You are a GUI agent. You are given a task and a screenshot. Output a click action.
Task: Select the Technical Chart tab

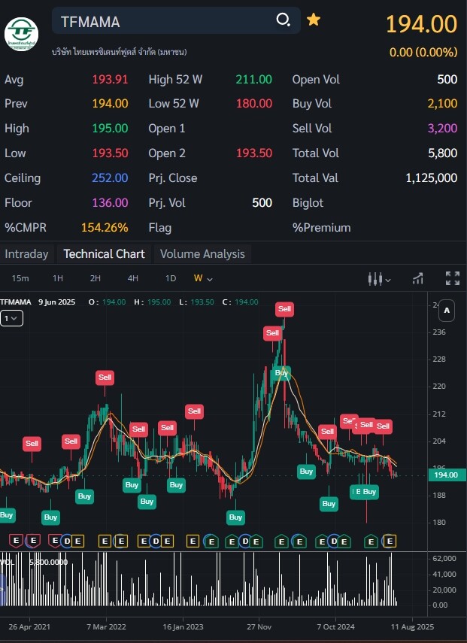[104, 254]
